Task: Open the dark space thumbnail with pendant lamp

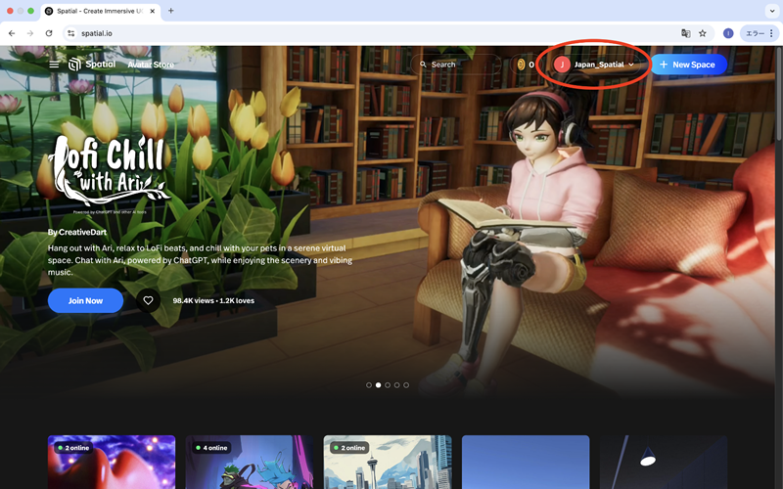Action: coord(664,462)
